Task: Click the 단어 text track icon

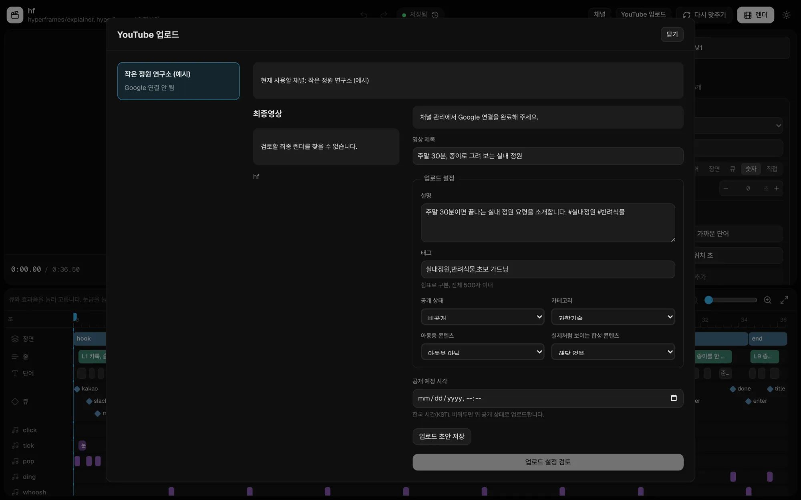Action: (15, 373)
